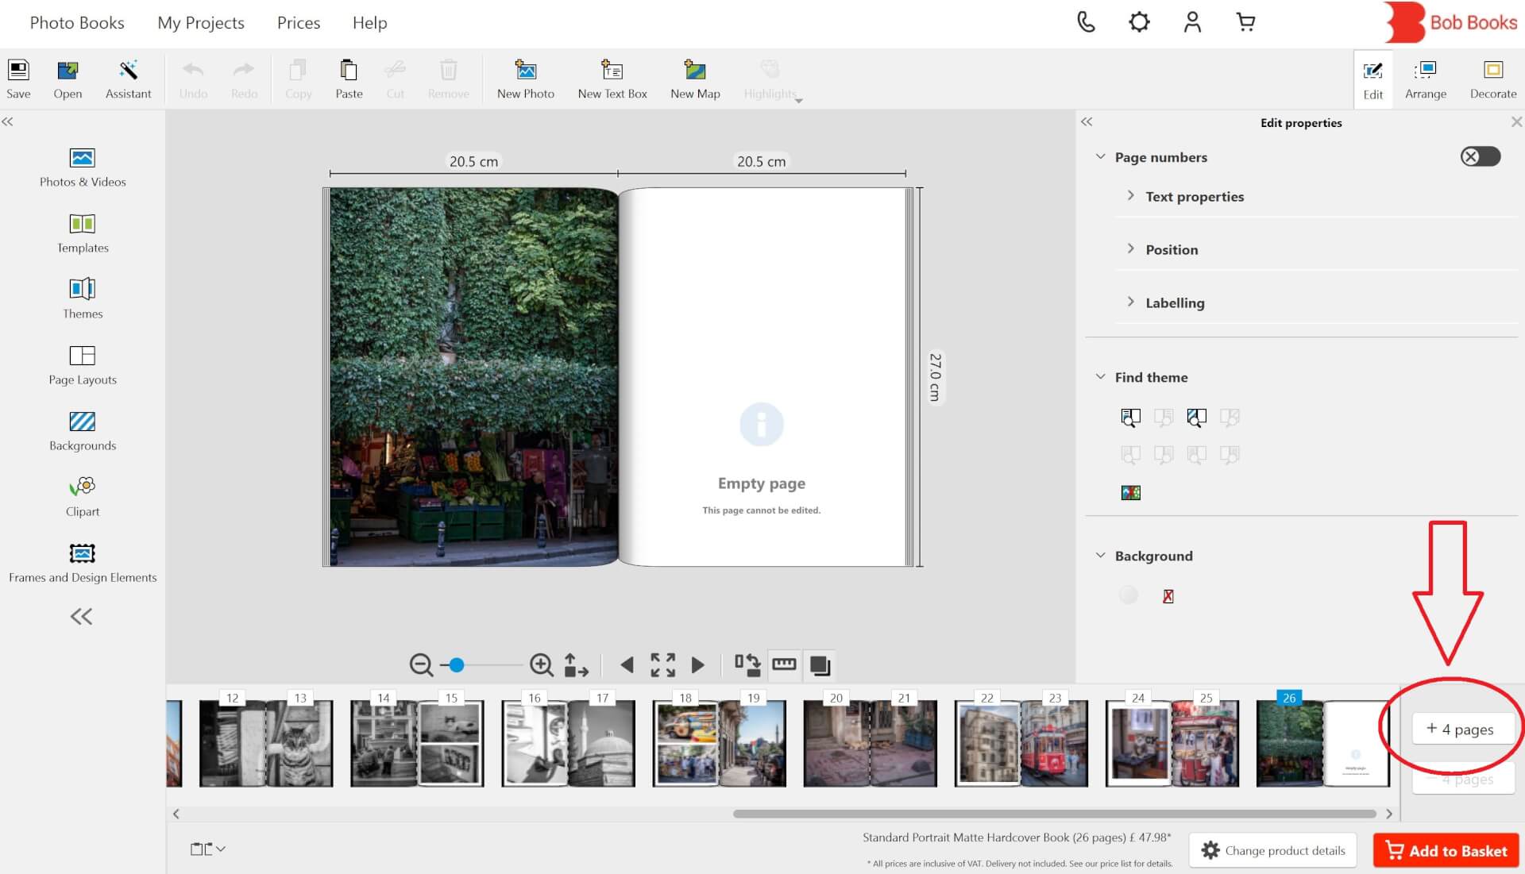Open the Photo Books menu
Screen dimensions: 1525x874
click(77, 22)
